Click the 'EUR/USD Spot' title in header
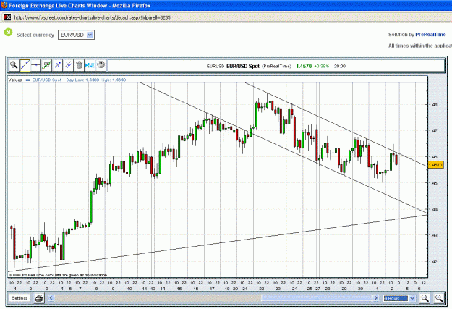 243,66
